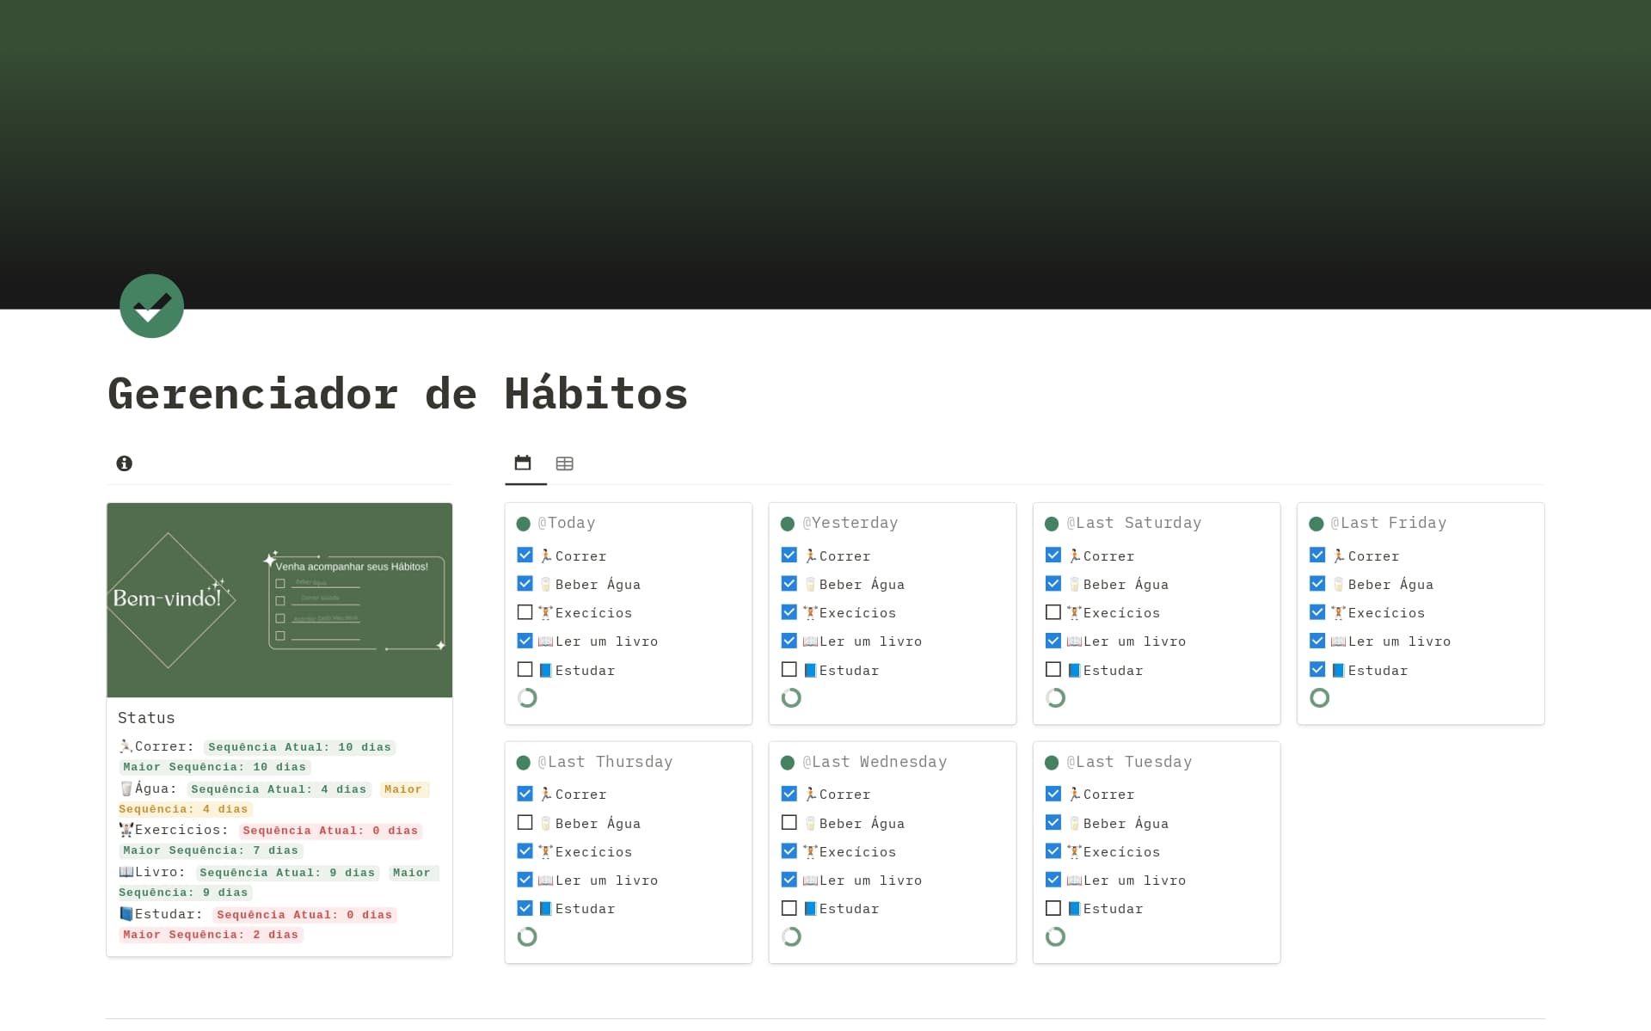This screenshot has width=1651, height=1031.
Task: Click the green status dot on @Today card
Action: coord(525,523)
